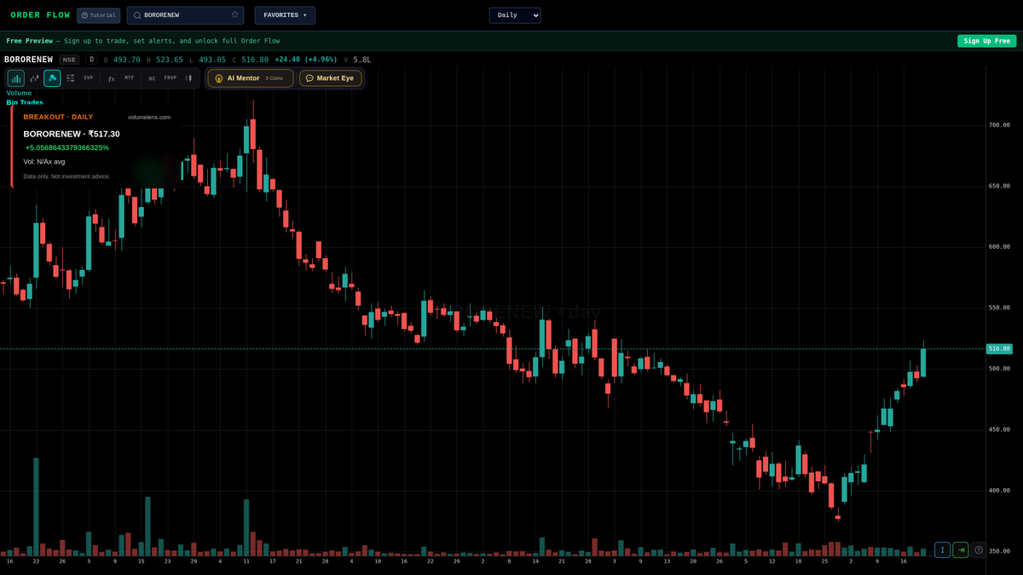Select the highlighted teal scatter tool
This screenshot has height=575, width=1023.
(53, 78)
